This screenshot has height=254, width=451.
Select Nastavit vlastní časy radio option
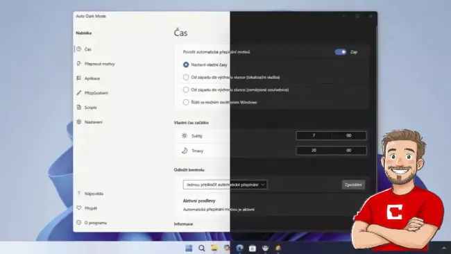(x=186, y=65)
